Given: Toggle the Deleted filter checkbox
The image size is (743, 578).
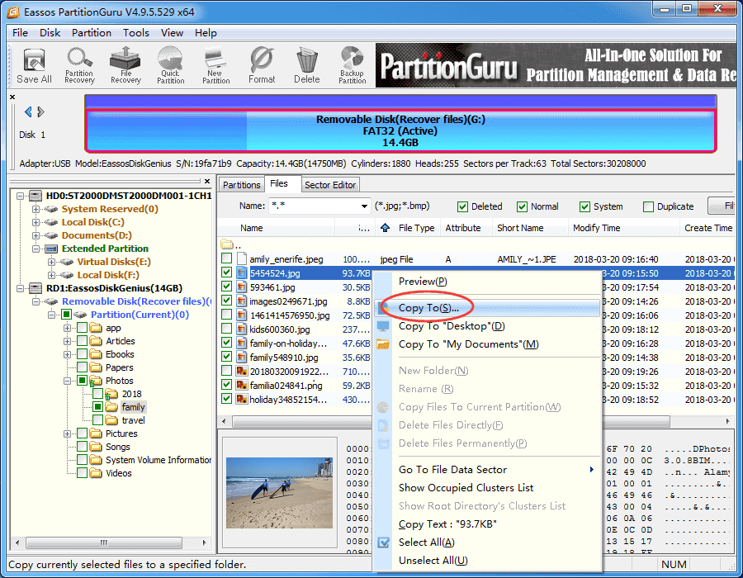Looking at the screenshot, I should [462, 206].
